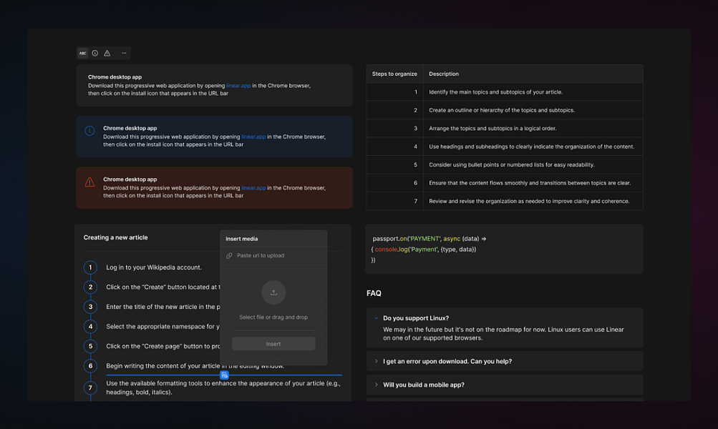Open the linear.app link in the first callout

pos(238,84)
